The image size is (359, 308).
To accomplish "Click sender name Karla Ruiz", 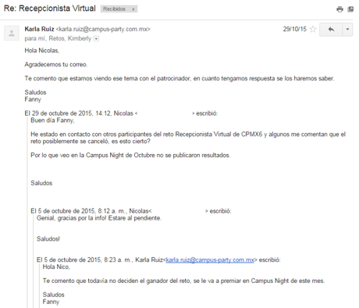I will click(39, 29).
